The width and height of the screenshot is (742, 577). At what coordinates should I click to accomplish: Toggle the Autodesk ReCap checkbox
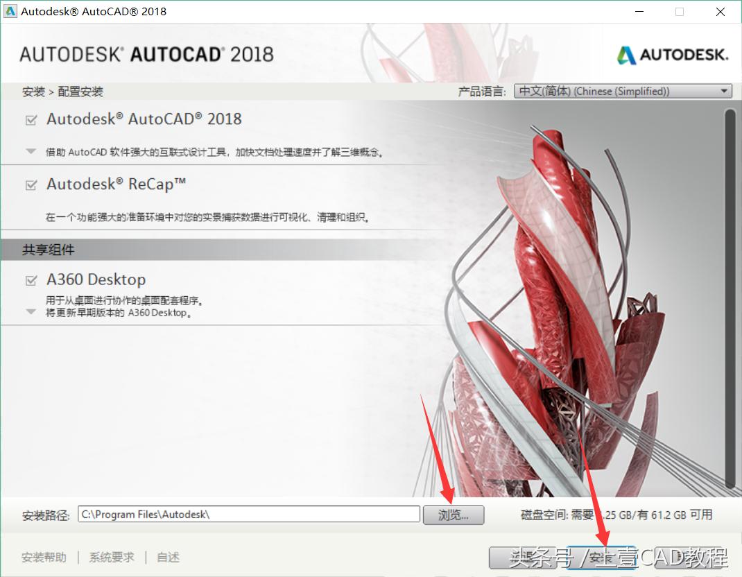pyautogui.click(x=29, y=184)
